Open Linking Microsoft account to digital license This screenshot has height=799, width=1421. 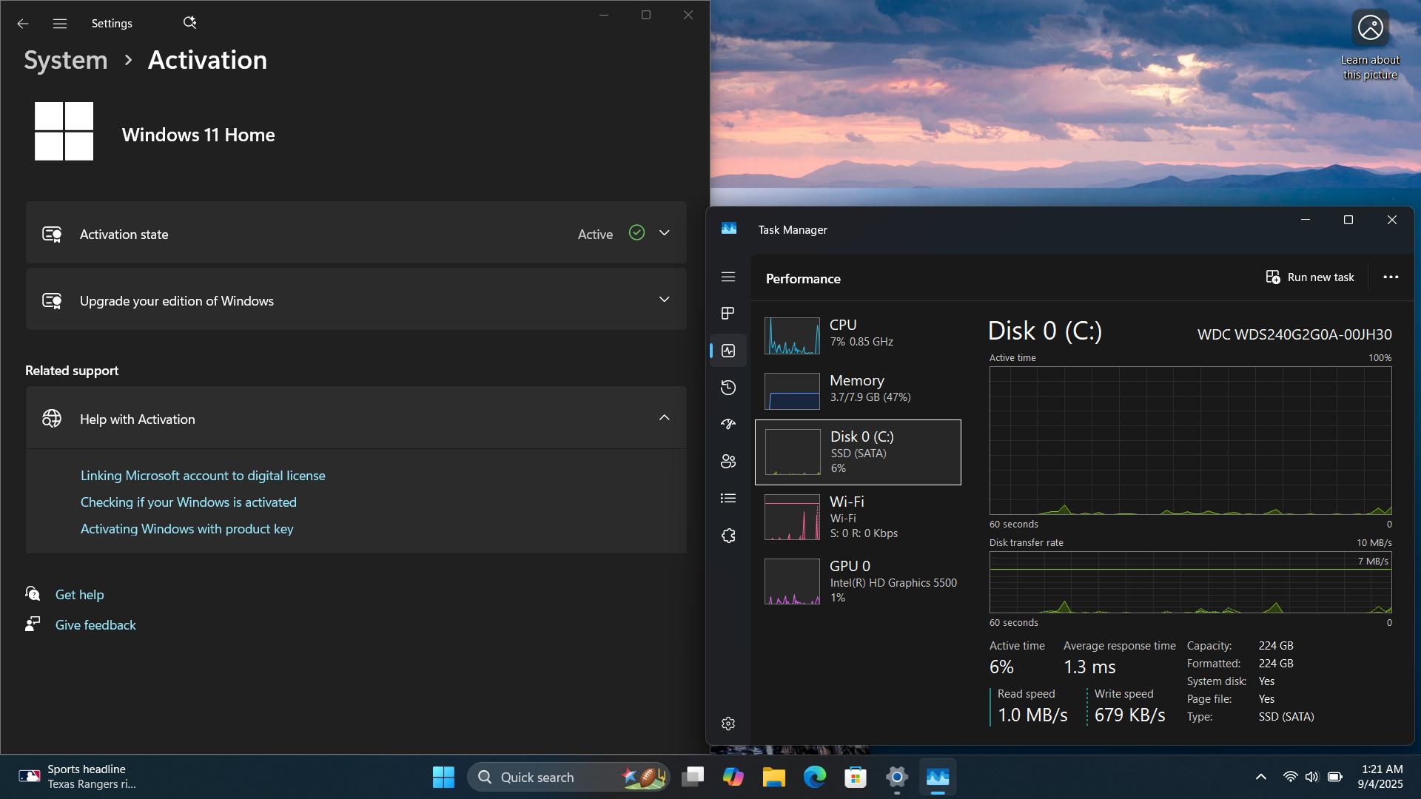pos(203,476)
